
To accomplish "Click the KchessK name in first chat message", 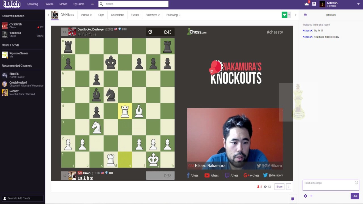I will pyautogui.click(x=307, y=31).
